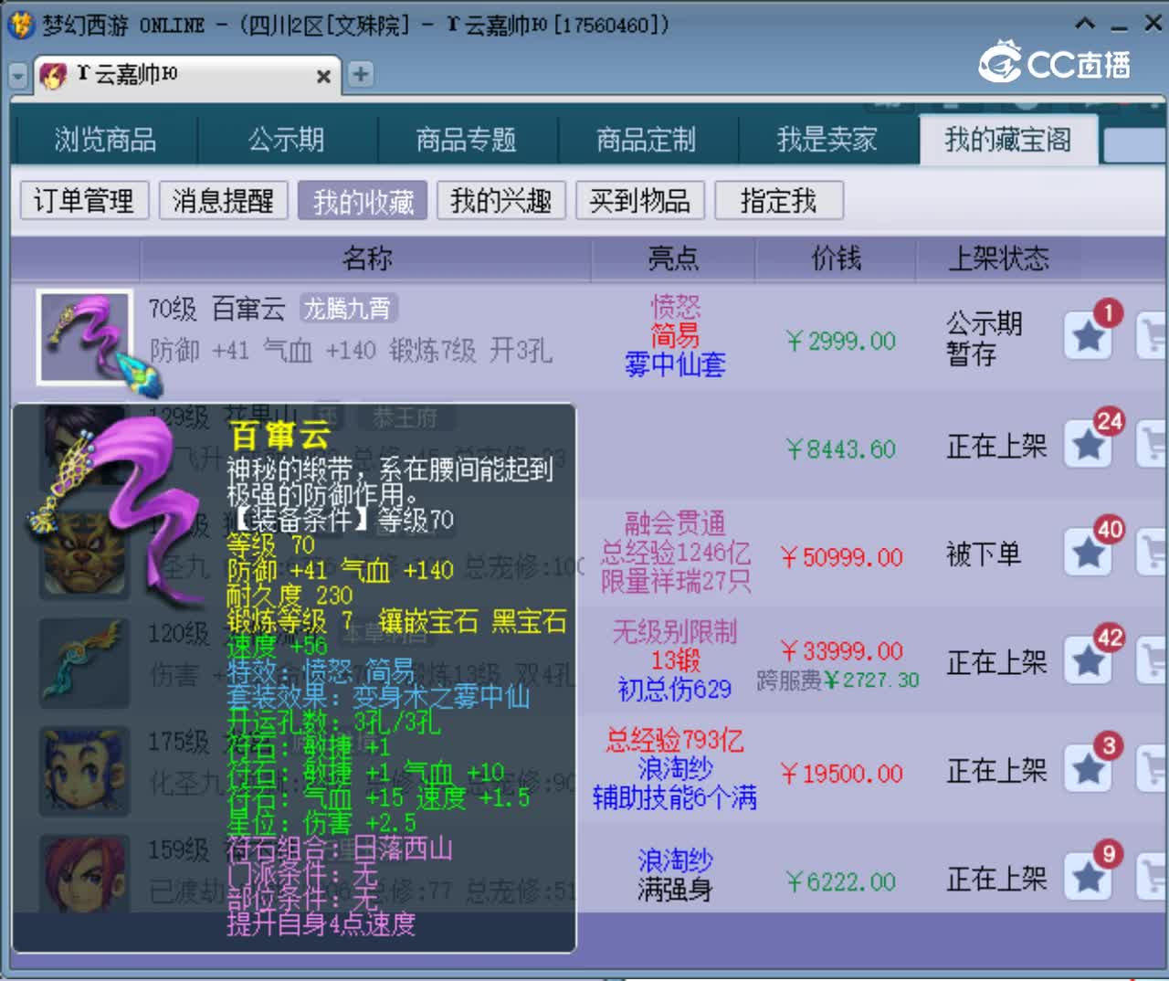Click the 霁中仙套 highlight text
1169x981 pixels.
[675, 365]
